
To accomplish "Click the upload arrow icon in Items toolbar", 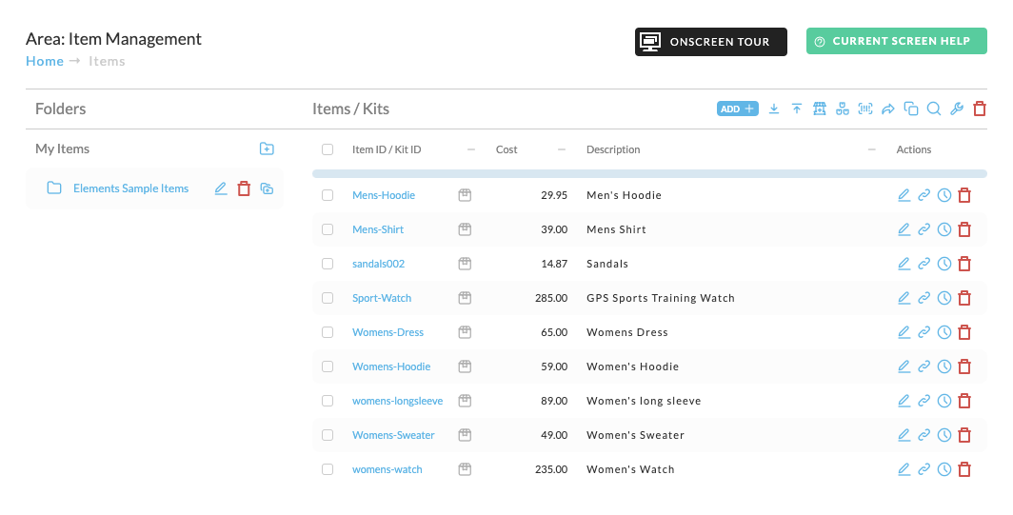I will pyautogui.click(x=797, y=109).
